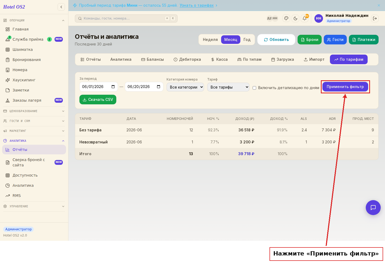Image resolution: width=385 pixels, height=267 pixels.
Task: Toggle dark mode moon icon
Action: click(x=295, y=18)
